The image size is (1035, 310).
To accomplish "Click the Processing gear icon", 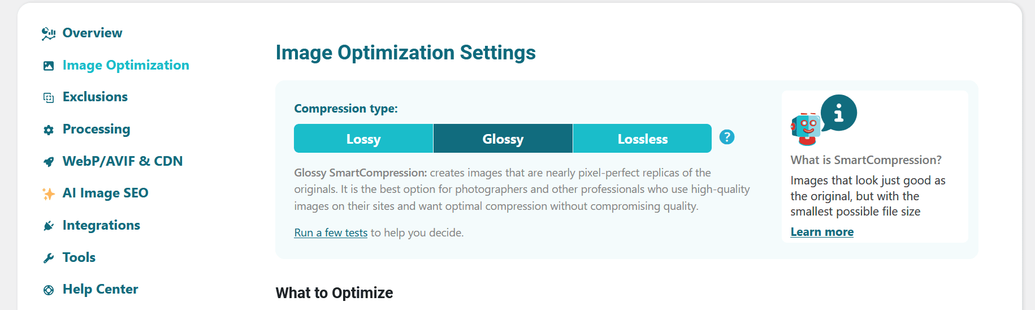I will click(49, 130).
